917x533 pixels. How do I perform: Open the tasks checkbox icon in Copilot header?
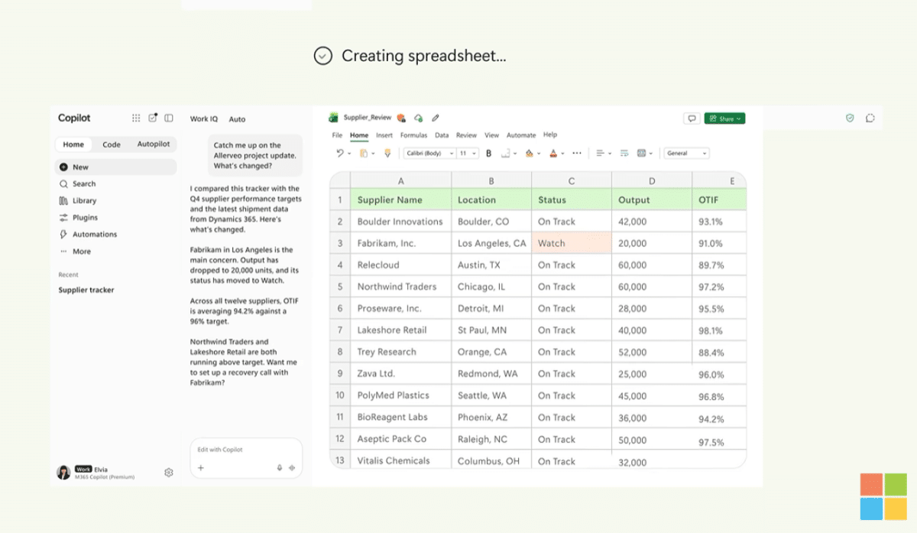point(153,118)
